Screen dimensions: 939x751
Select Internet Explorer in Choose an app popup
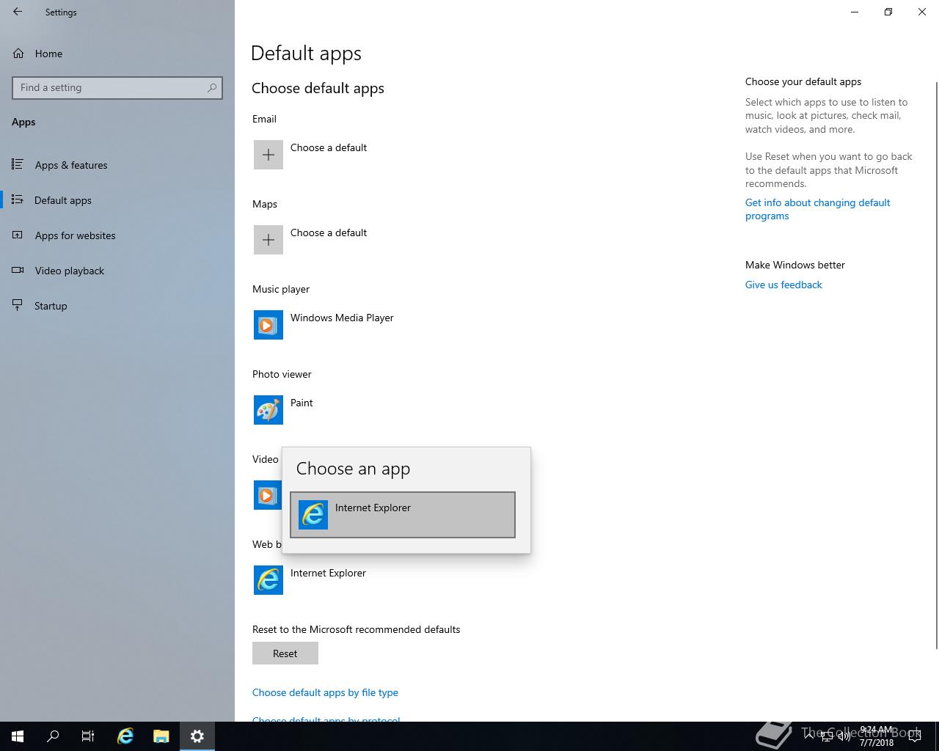tap(403, 515)
